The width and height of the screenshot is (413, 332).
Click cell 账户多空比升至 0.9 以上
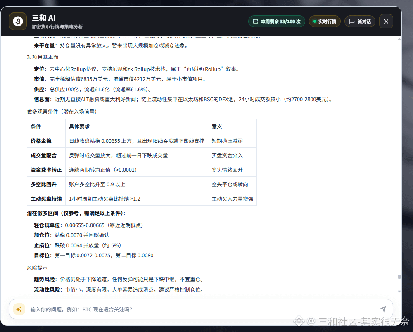pyautogui.click(x=137, y=184)
